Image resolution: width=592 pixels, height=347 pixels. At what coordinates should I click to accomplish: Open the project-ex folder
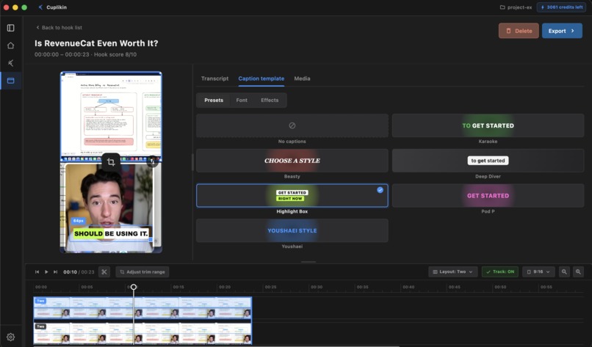click(x=516, y=7)
